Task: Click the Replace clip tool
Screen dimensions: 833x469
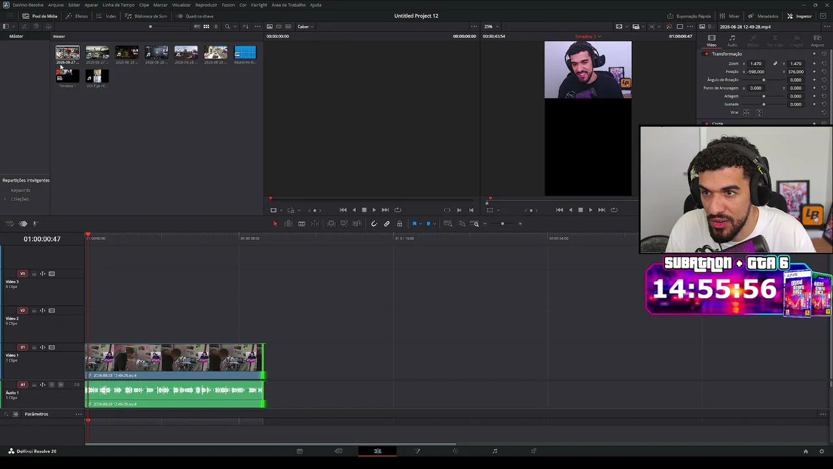Action: [357, 224]
